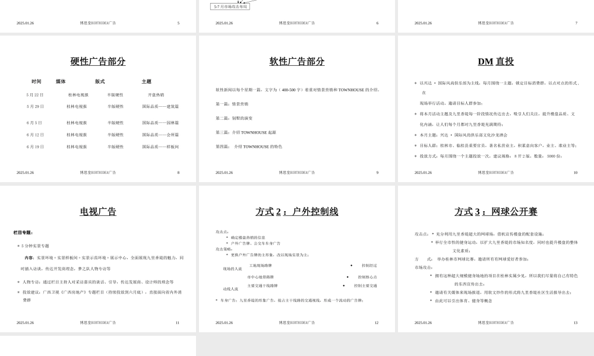594x356 pixels.
Task: Click the 硬性广告部分 heading text
Action: pos(99,60)
